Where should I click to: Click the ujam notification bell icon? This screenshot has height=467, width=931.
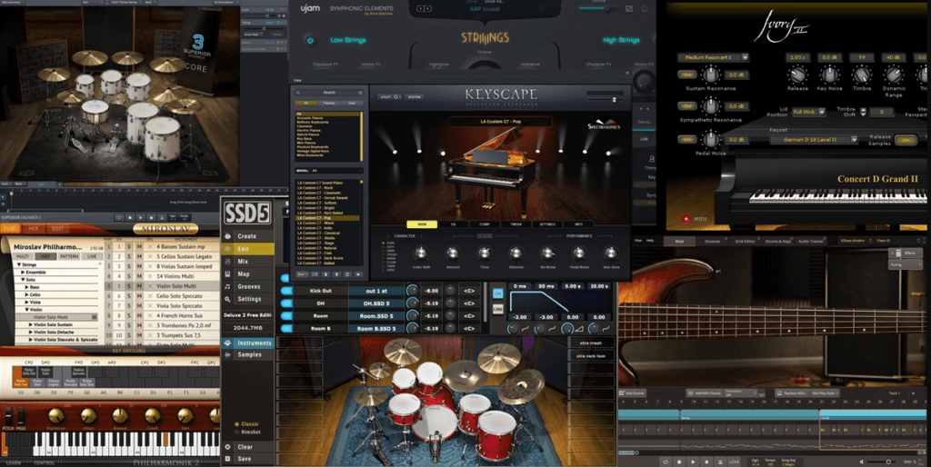click(645, 9)
